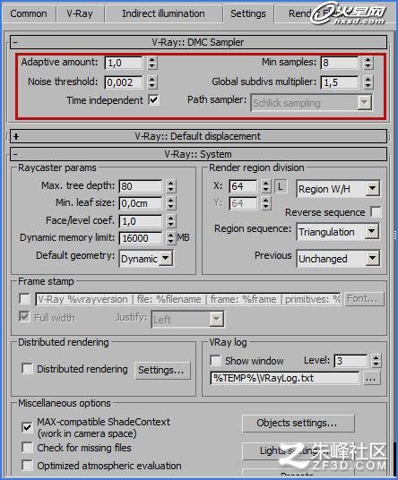This screenshot has width=398, height=480.
Task: Enable Optimized atmospheric evaluation
Action: pyautogui.click(x=28, y=466)
